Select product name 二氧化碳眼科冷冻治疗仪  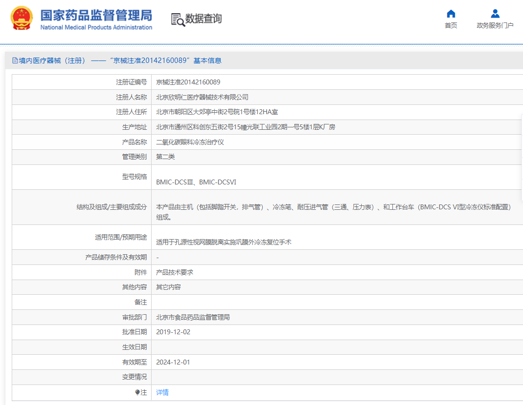[x=190, y=142]
